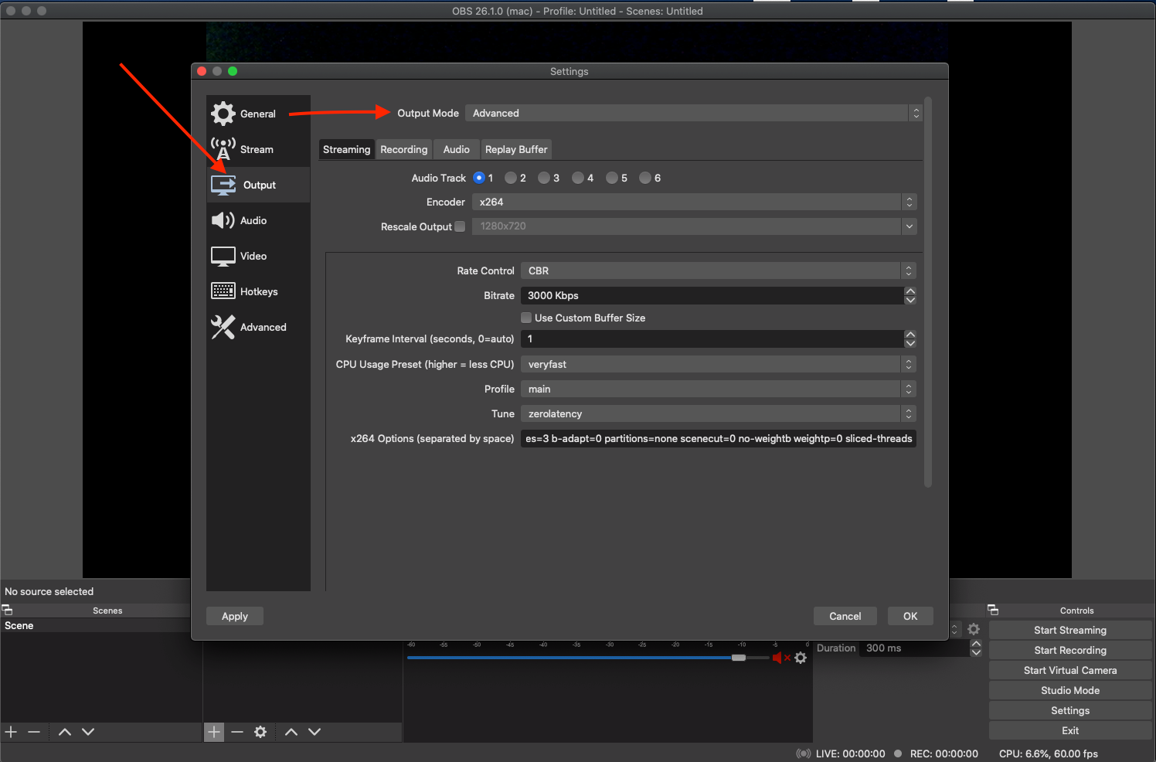Image resolution: width=1156 pixels, height=762 pixels.
Task: Expand the Rate Control dropdown
Action: tap(718, 270)
